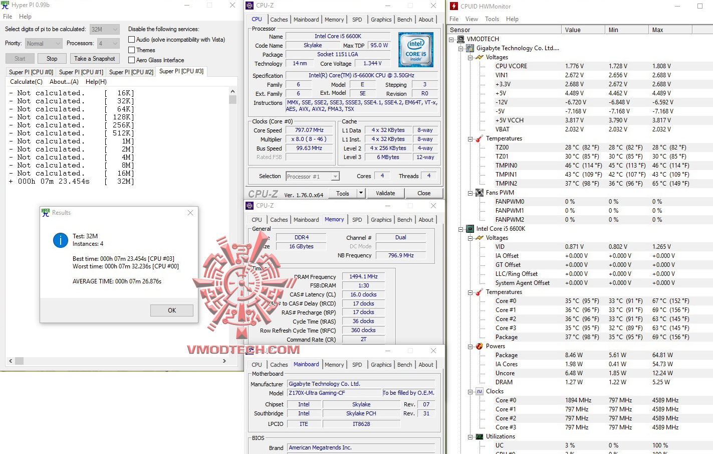Open the HWMonitor View menu

point(471,19)
